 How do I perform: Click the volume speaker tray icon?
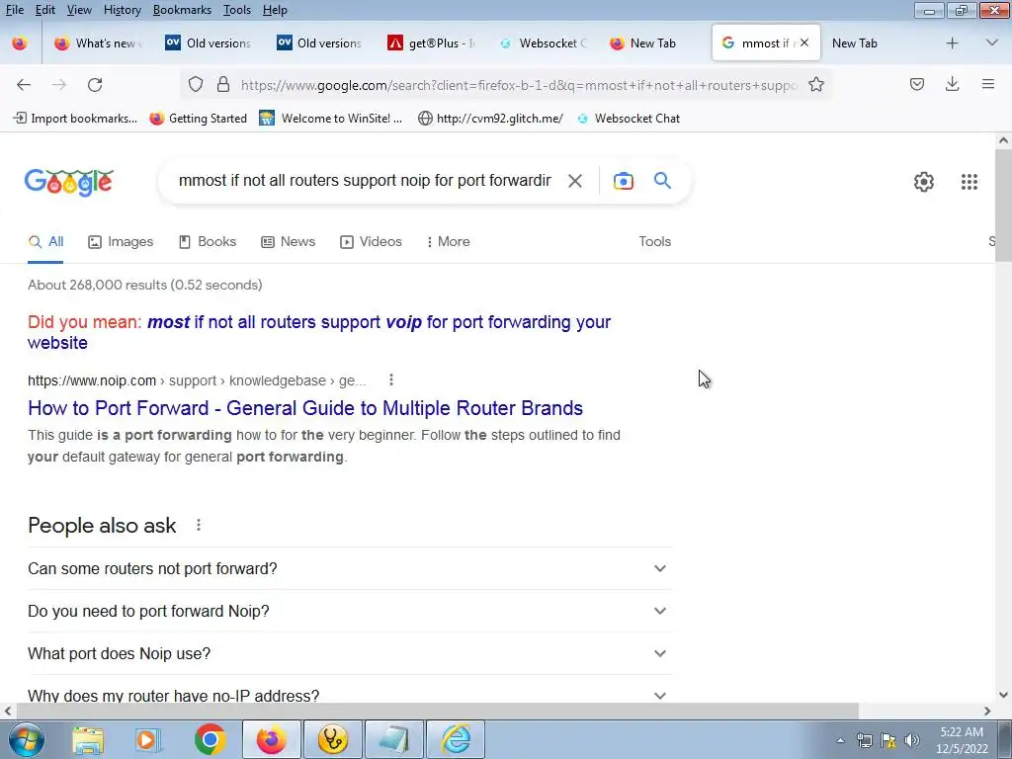(912, 740)
